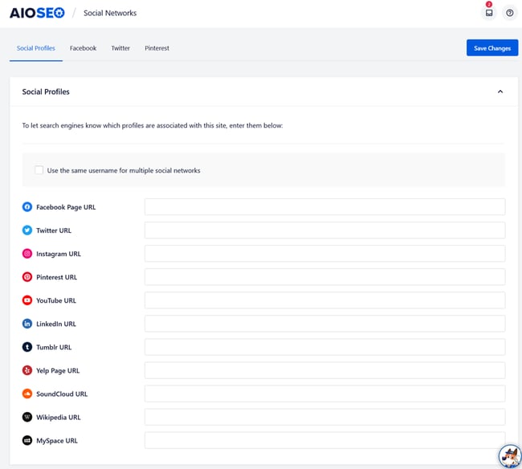Open the notifications inbox icon
522x469 pixels.
pyautogui.click(x=489, y=13)
